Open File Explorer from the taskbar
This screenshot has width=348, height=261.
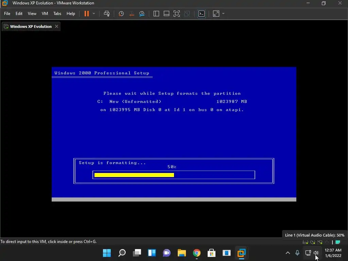pyautogui.click(x=182, y=253)
